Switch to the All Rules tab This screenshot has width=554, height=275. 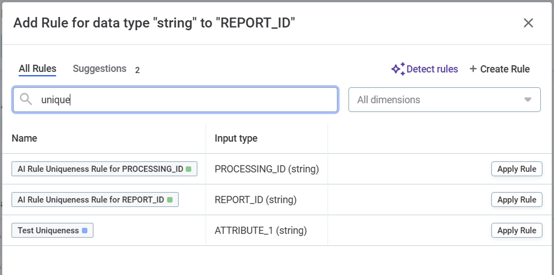[x=37, y=69]
